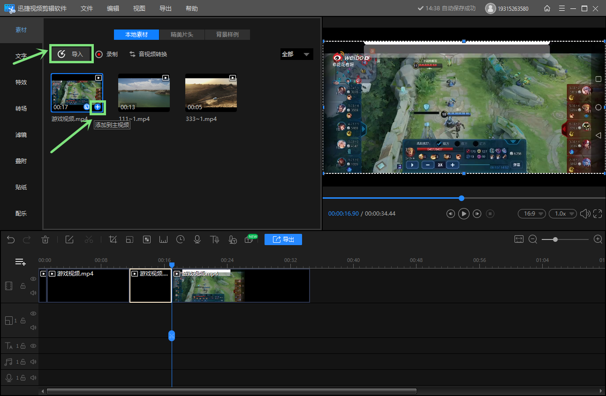Click the redo arrow in the timeline toolbar
Viewport: 606px width, 396px height.
coord(27,240)
